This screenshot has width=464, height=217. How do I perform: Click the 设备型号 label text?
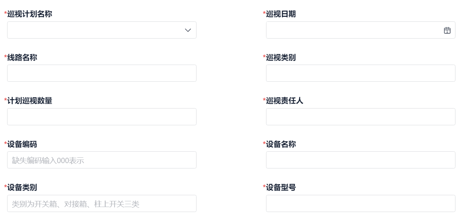281,187
